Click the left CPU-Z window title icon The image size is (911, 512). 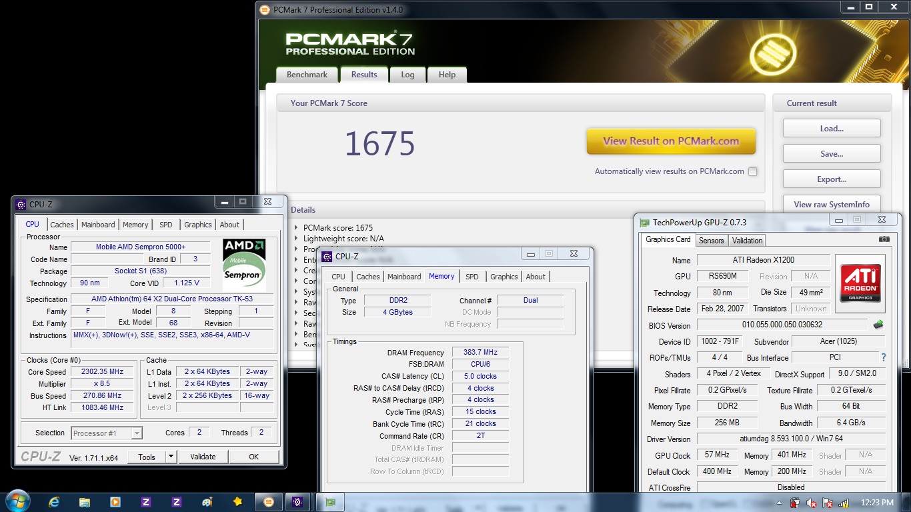click(21, 205)
